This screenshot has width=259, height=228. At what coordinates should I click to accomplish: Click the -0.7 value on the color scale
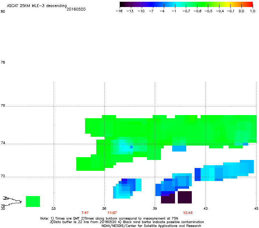coord(186,11)
